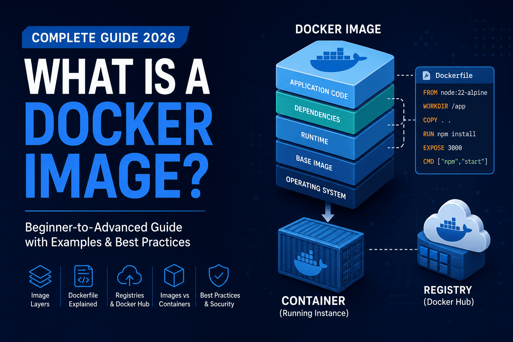The height and width of the screenshot is (342, 513).
Task: Click the 'COPY . .' line
Action: 437,120
